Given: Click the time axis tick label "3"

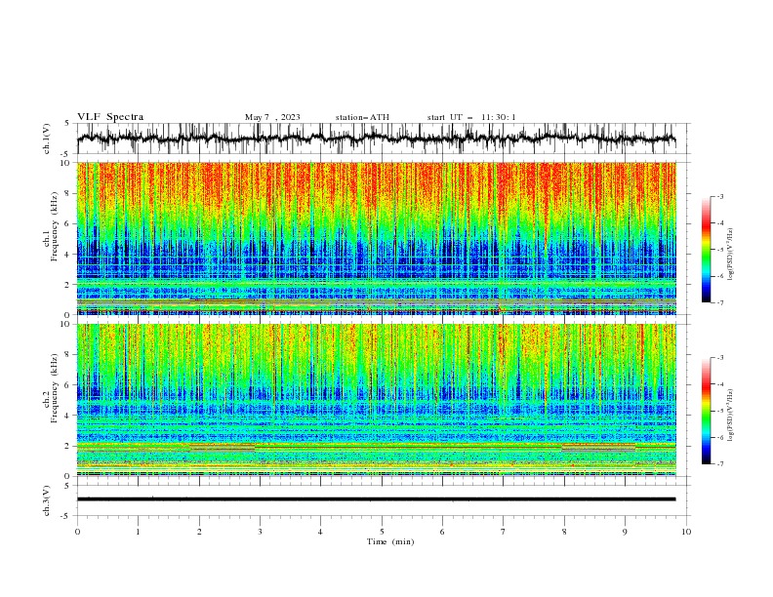Looking at the screenshot, I should click(260, 532).
